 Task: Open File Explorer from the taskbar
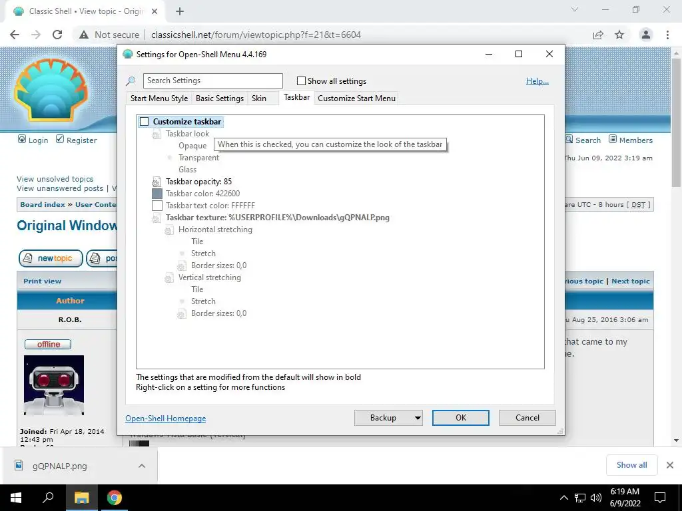pyautogui.click(x=81, y=498)
